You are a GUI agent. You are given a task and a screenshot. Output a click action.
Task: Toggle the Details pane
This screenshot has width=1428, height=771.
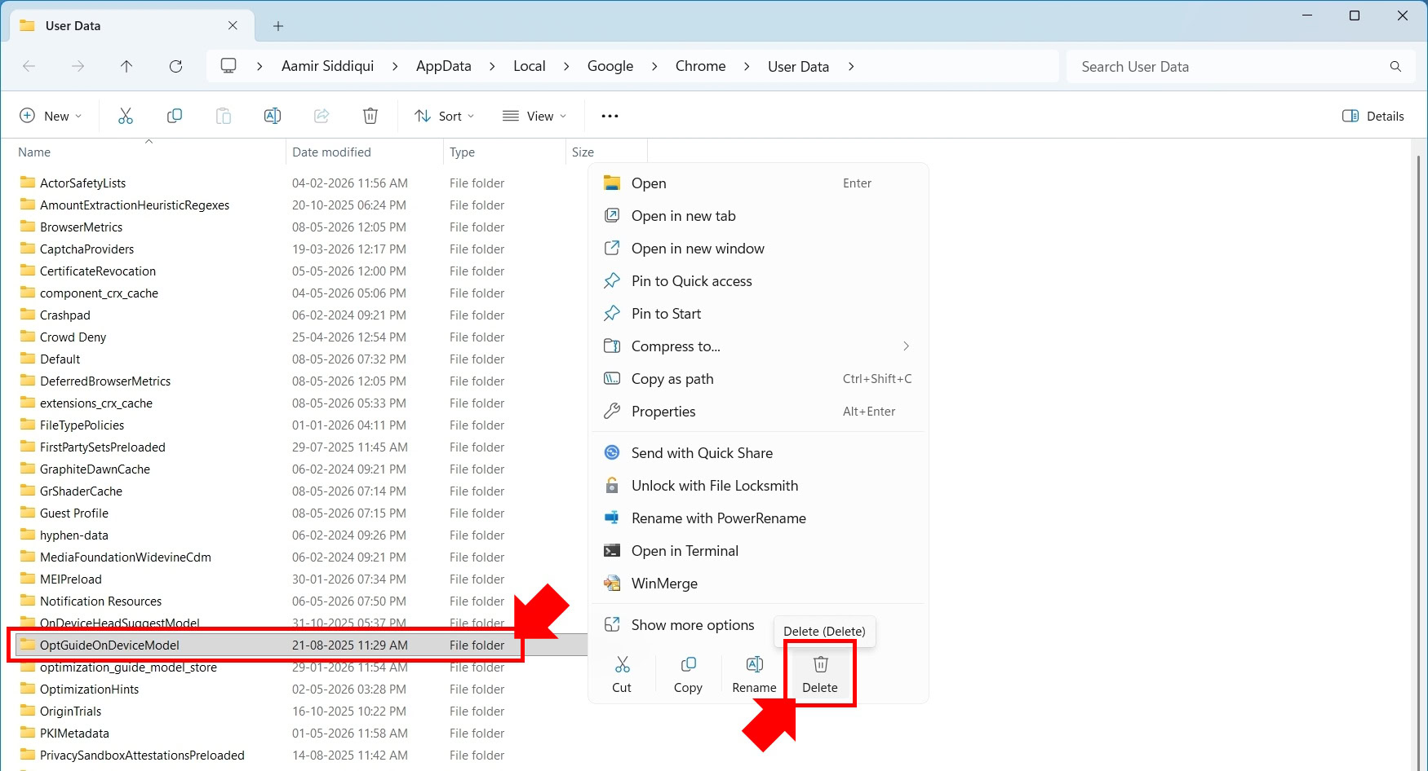[1373, 116]
